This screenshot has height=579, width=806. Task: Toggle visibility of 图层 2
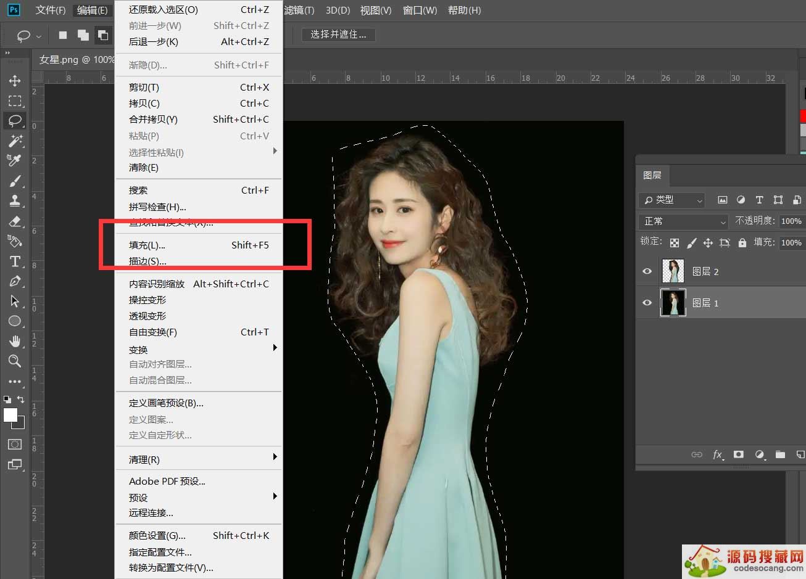[647, 271]
